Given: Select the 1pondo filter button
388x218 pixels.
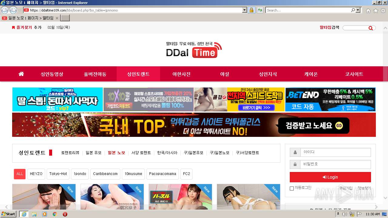Looking at the screenshot, I should 80,174.
